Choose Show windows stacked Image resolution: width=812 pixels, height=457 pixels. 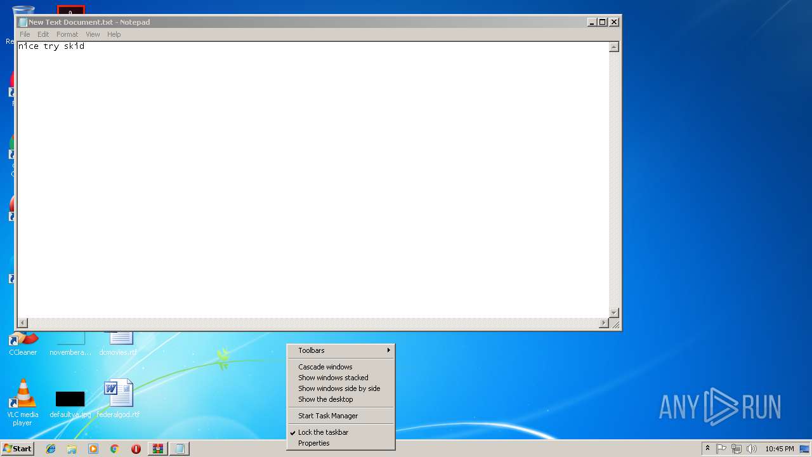341,378
